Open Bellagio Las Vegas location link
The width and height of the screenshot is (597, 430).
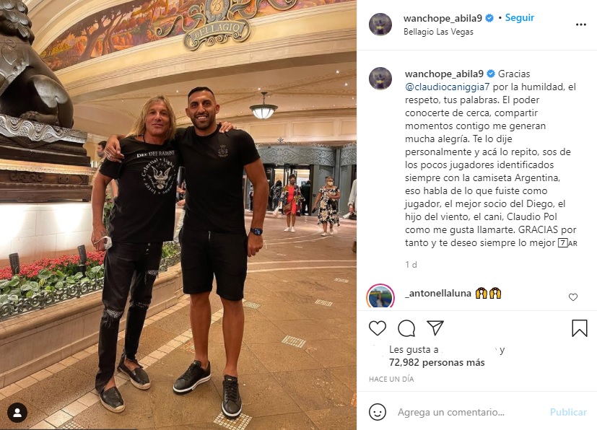point(438,32)
